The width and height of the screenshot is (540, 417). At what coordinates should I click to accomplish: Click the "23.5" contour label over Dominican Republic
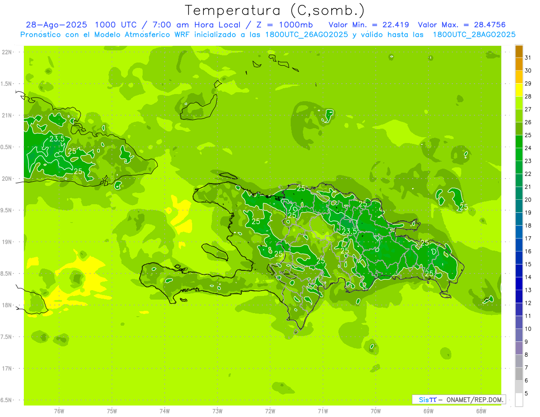click(349, 231)
